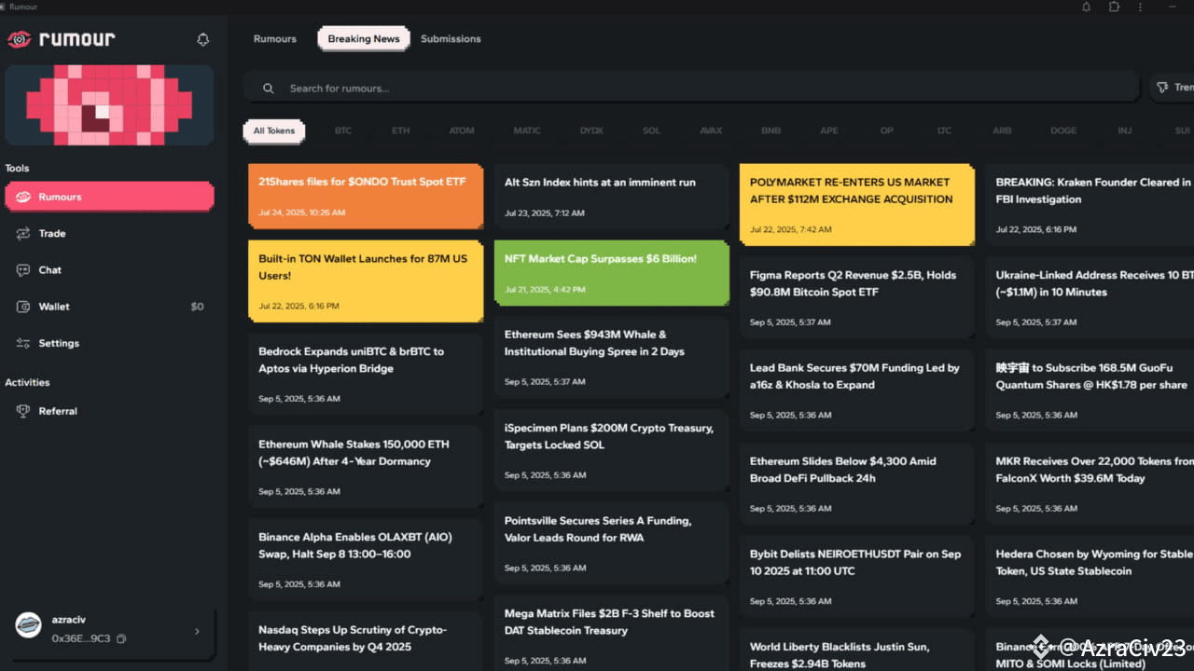Filter by MATIC token
Viewport: 1194px width, 671px height.
click(527, 130)
